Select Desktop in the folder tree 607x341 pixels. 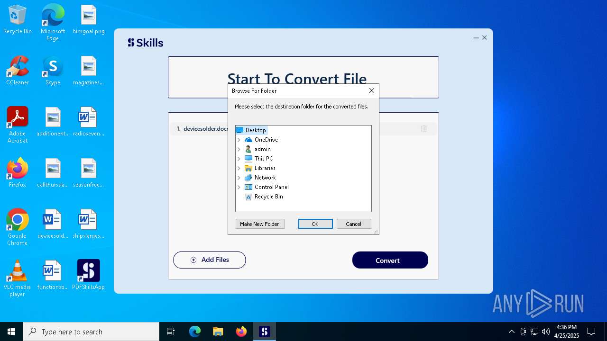coord(256,130)
